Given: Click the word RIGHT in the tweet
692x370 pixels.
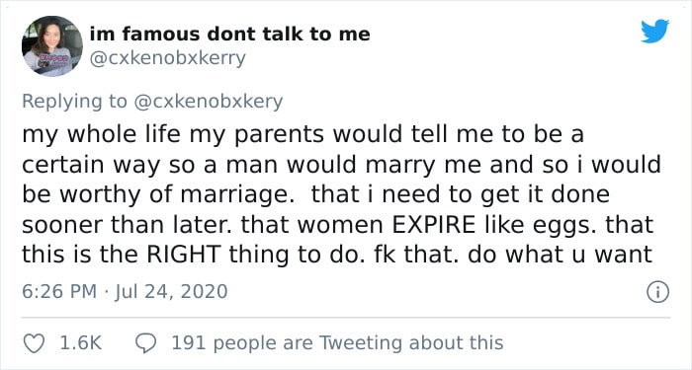Looking at the screenshot, I should pos(184,255).
